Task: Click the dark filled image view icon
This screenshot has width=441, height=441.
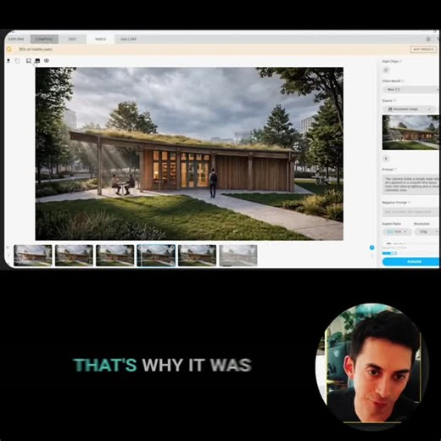Action: coord(37,61)
